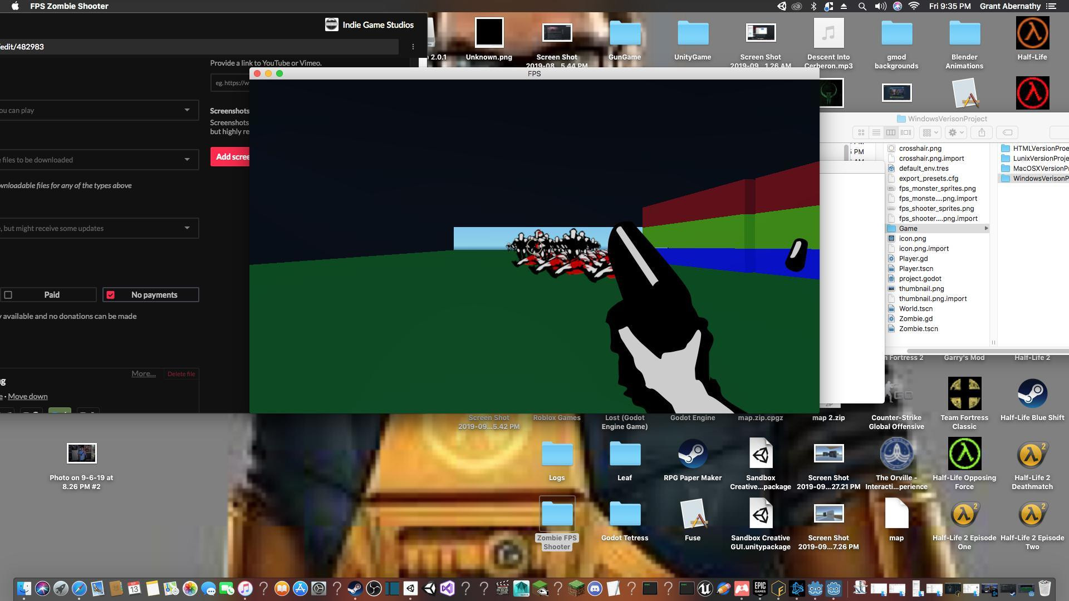
Task: Switch Finder to gallery view
Action: [906, 132]
